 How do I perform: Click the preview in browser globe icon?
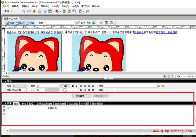pyautogui.click(x=94, y=23)
